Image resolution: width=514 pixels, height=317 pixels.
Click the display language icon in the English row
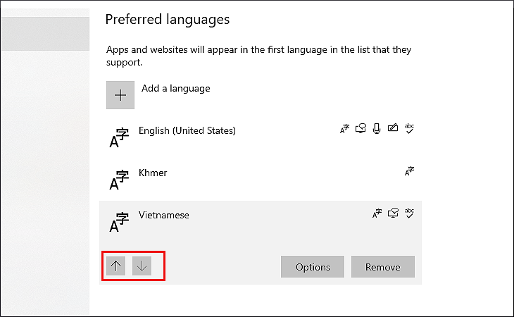345,129
